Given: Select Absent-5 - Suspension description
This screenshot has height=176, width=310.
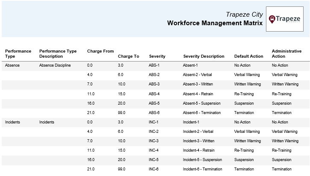Looking at the screenshot, I should tap(202, 103).
